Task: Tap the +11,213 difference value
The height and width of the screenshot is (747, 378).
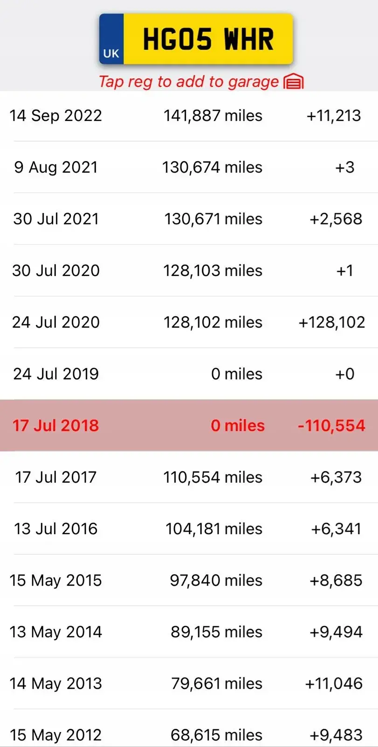Action: 334,116
